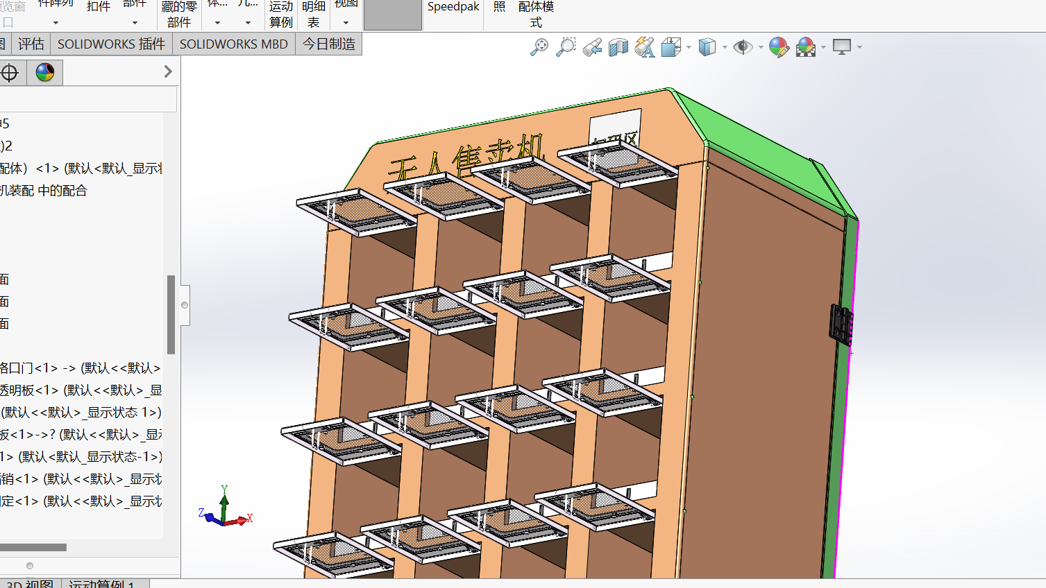The image size is (1046, 588).
Task: Open the View Settings dropdown arrow
Action: pyautogui.click(x=859, y=47)
